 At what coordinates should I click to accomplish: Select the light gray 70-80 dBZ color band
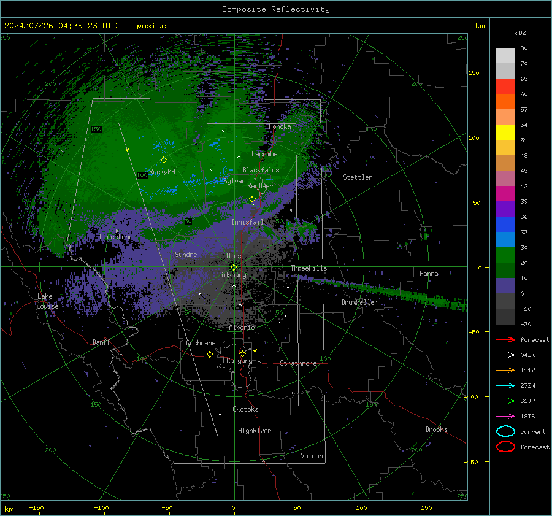tap(505, 55)
